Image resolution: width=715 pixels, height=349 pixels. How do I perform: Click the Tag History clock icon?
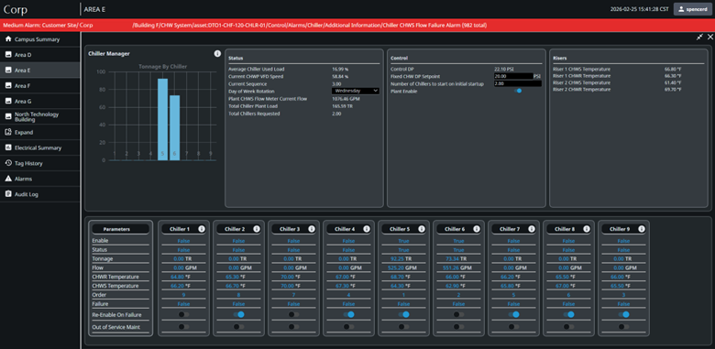pyautogui.click(x=8, y=163)
